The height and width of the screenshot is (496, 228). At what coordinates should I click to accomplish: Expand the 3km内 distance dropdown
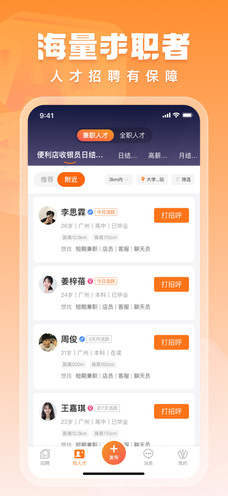pyautogui.click(x=119, y=179)
